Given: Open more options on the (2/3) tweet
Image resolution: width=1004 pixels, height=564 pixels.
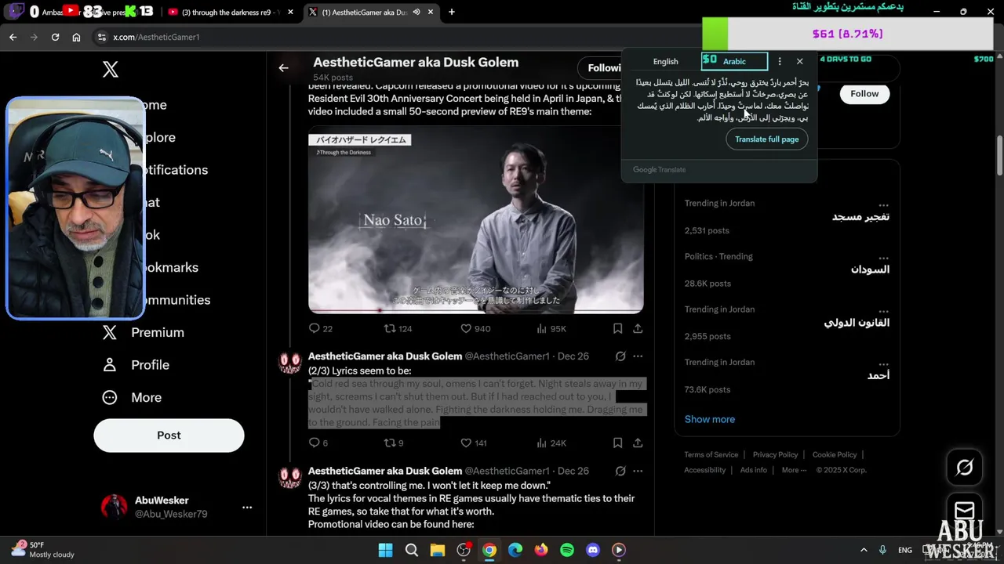Looking at the screenshot, I should [638, 356].
